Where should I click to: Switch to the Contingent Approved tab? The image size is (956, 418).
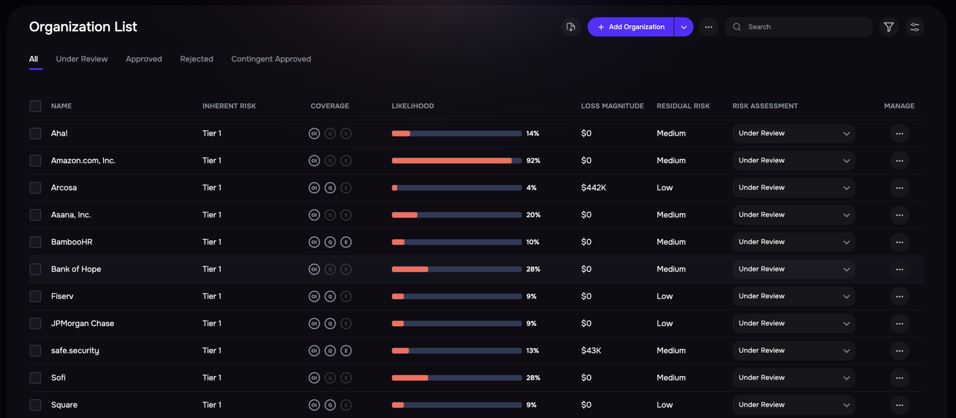pos(271,59)
